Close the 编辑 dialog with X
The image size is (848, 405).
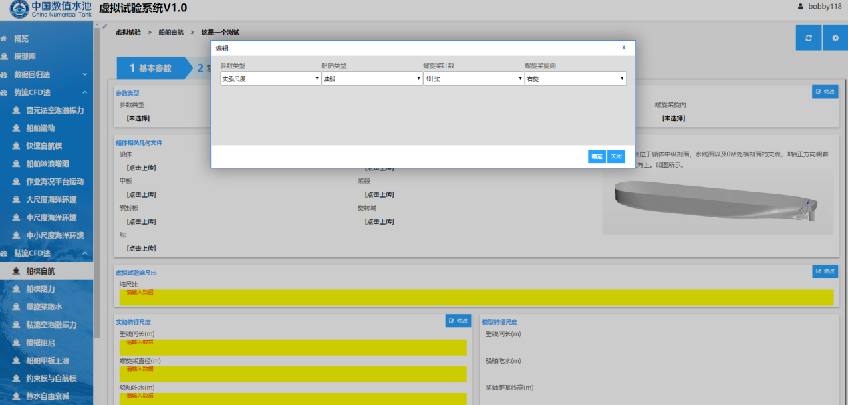(x=623, y=47)
